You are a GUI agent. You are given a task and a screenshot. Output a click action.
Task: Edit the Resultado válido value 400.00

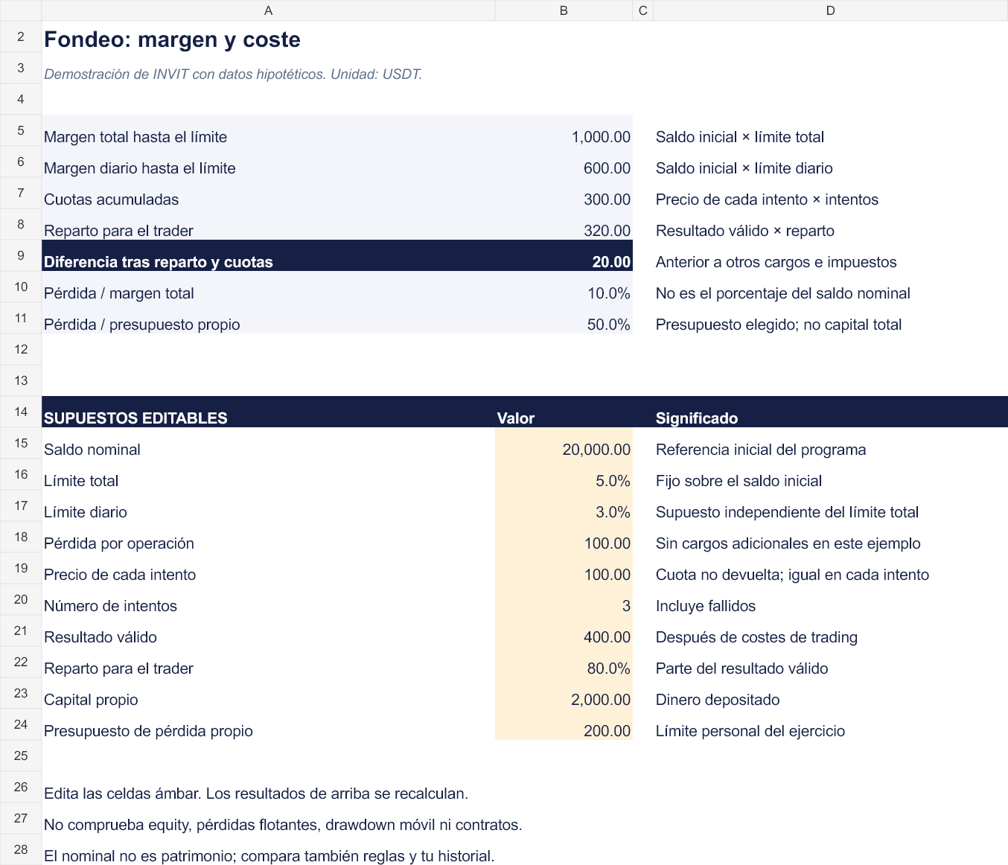tap(564, 631)
